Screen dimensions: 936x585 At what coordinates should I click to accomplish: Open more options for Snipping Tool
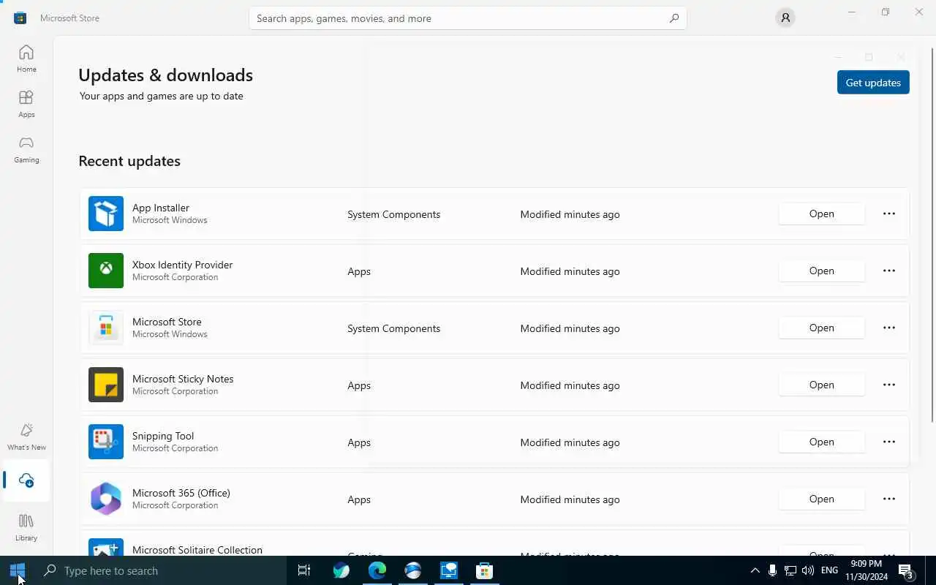click(x=889, y=442)
